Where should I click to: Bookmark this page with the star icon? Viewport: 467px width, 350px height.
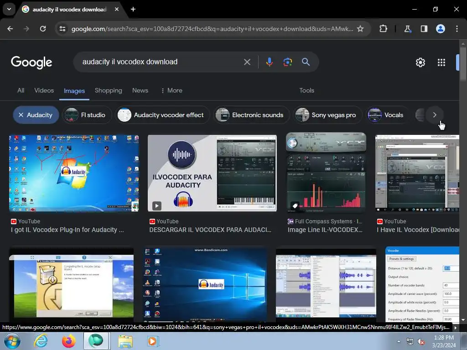click(x=360, y=29)
